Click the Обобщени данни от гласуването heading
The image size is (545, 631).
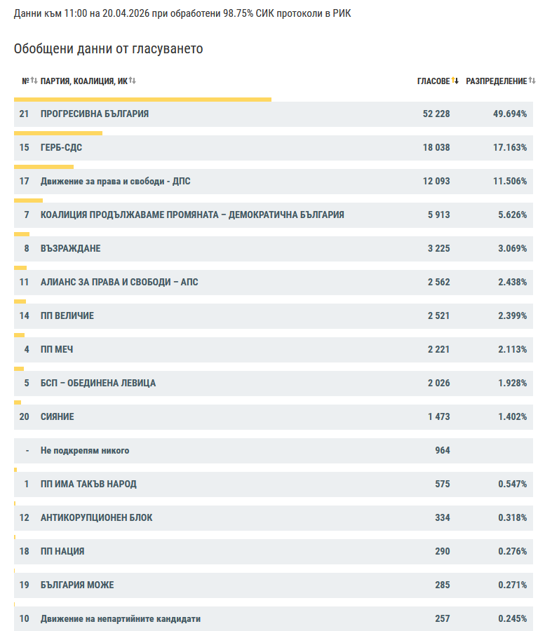click(108, 48)
